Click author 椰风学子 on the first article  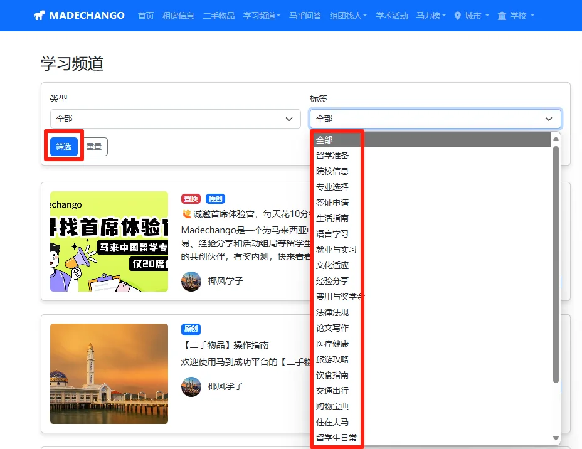(x=226, y=281)
